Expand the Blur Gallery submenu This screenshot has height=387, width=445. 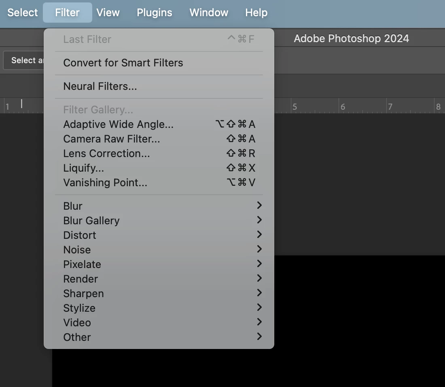(159, 221)
